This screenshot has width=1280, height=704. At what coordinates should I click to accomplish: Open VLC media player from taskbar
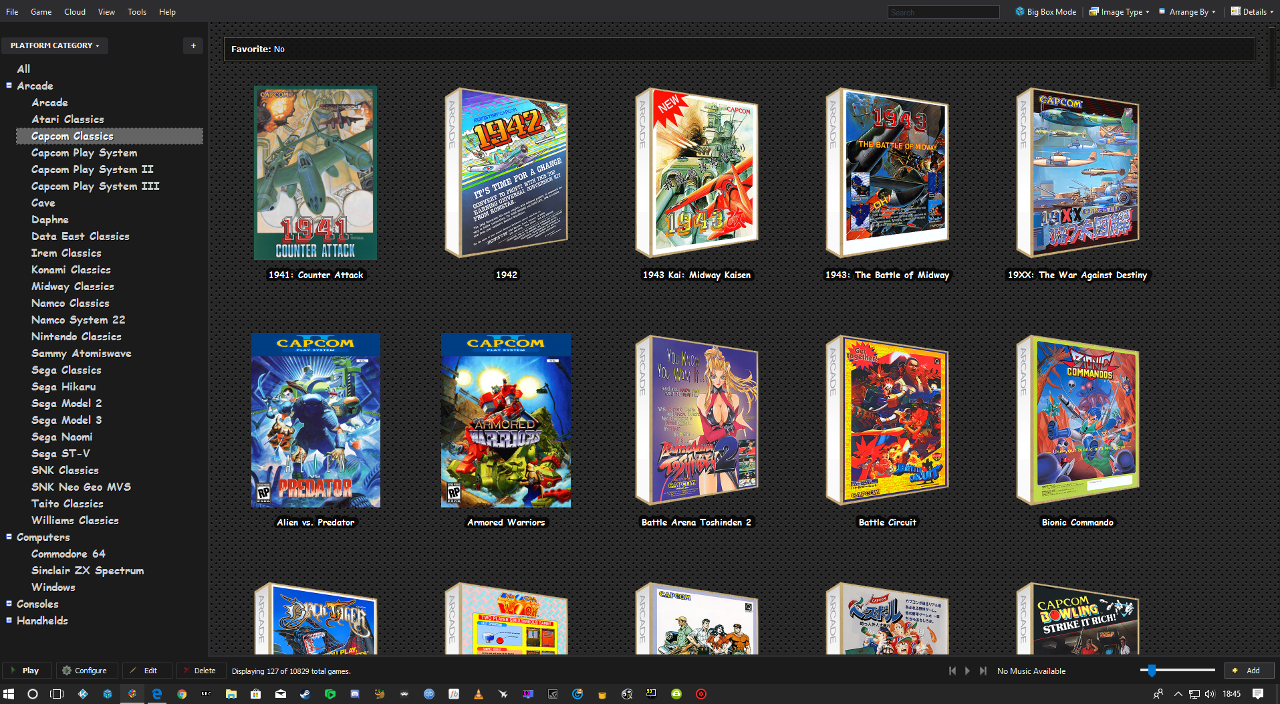(479, 694)
